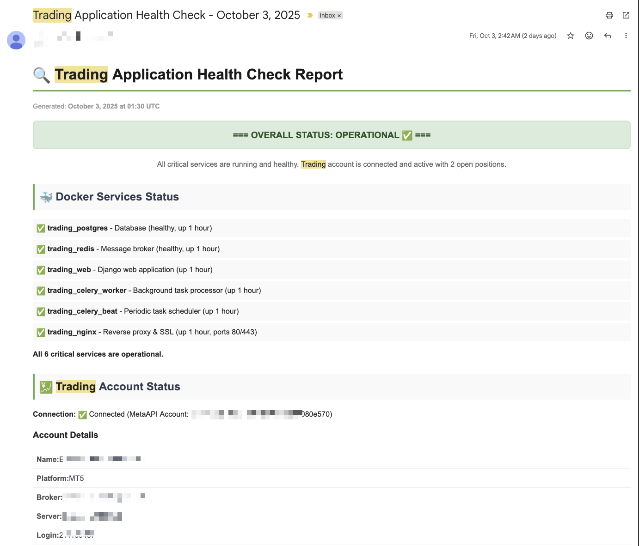Viewport: 639px width, 546px height.
Task: Add an emoji reaction to the email
Action: (x=589, y=36)
